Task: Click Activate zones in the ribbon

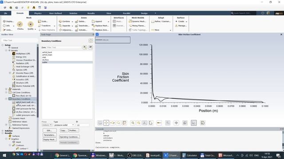Action: (81, 30)
